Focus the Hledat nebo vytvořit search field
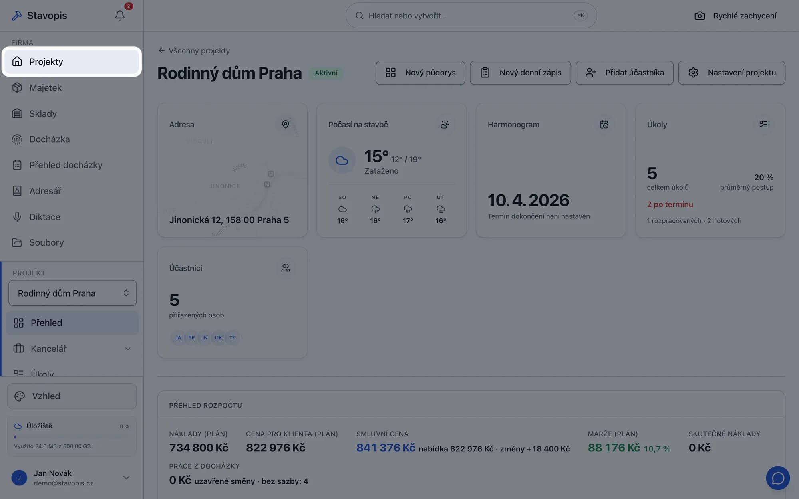This screenshot has height=499, width=799. click(471, 16)
